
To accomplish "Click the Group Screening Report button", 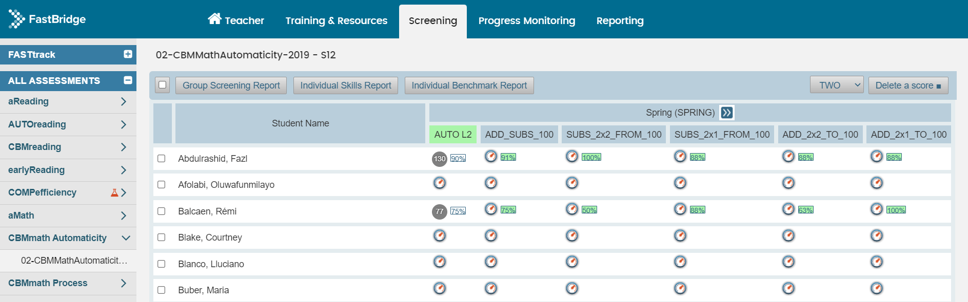I will coord(231,85).
